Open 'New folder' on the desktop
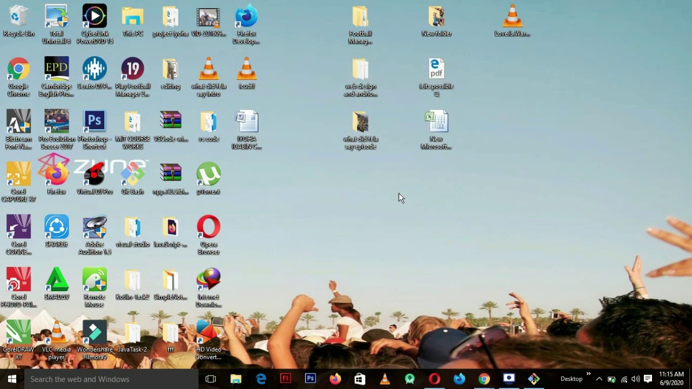The image size is (692, 389). point(436,22)
